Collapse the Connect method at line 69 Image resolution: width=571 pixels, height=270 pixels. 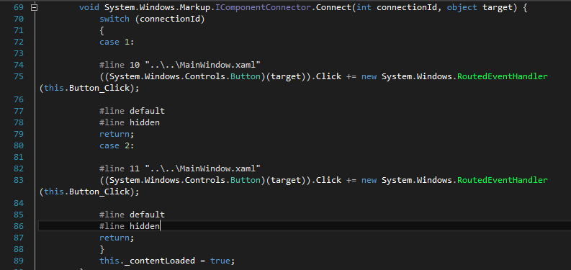click(x=35, y=8)
